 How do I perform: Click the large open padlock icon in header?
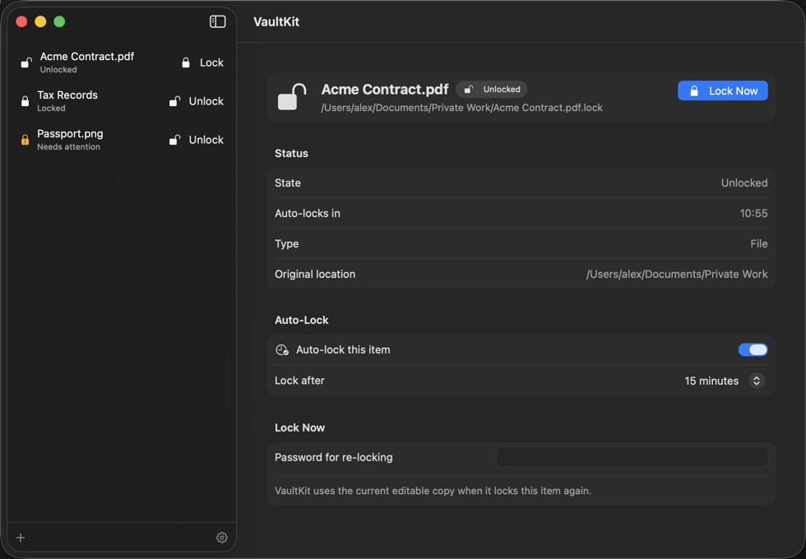click(292, 97)
